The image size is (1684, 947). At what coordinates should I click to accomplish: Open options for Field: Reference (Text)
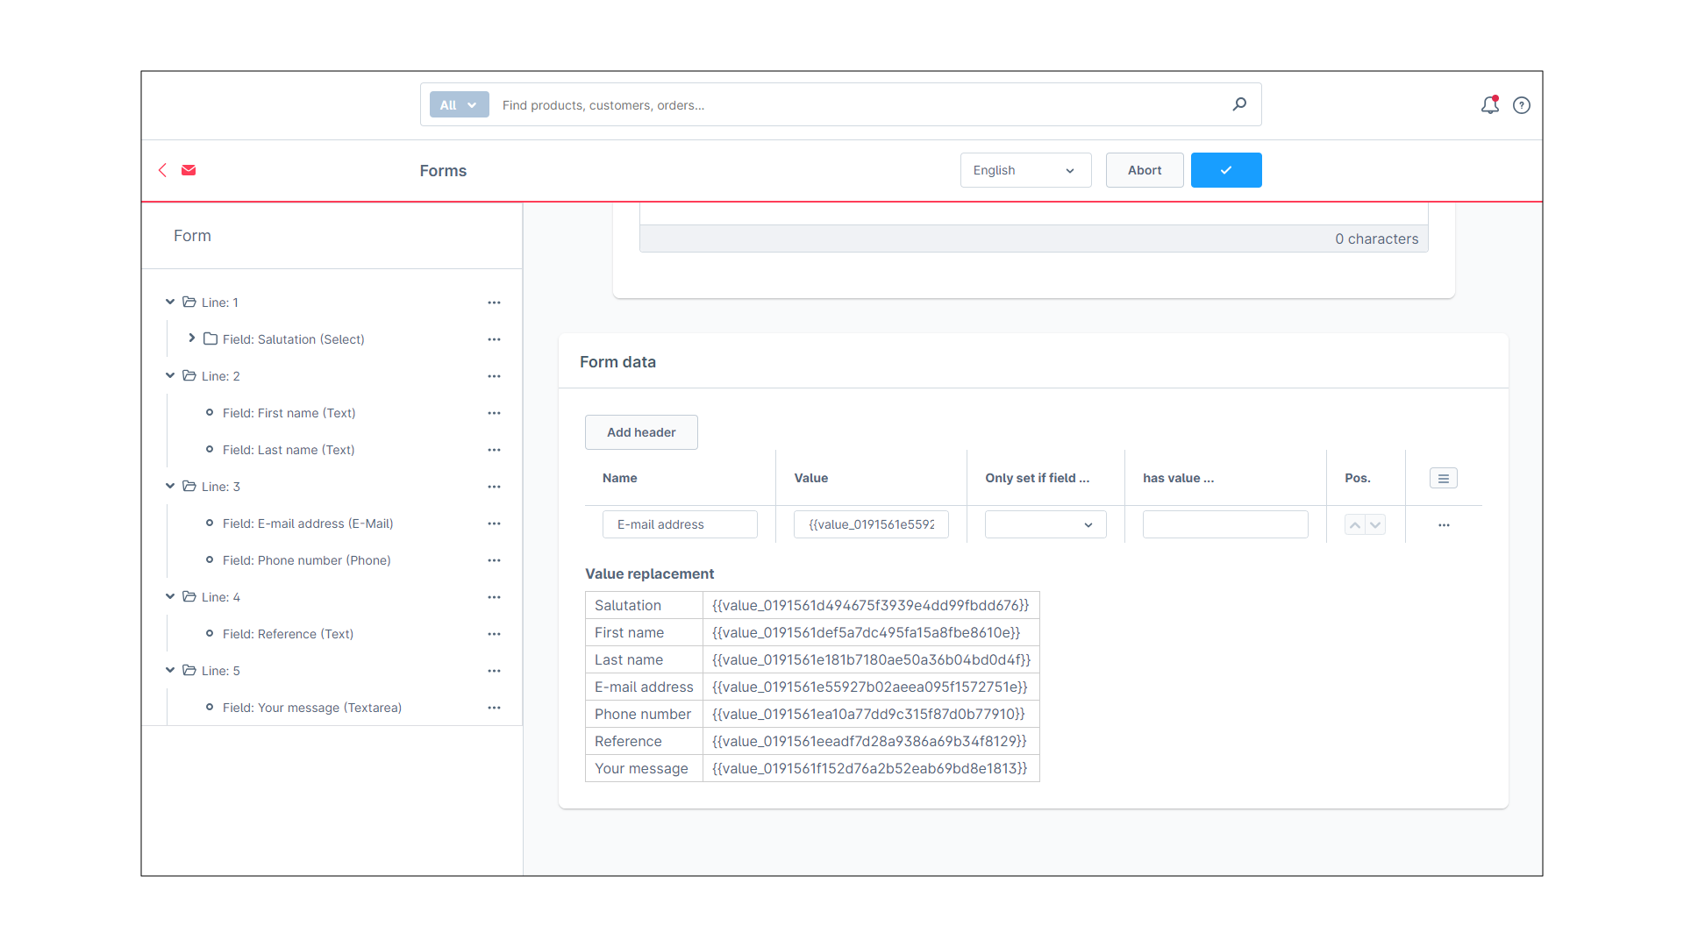click(x=494, y=634)
